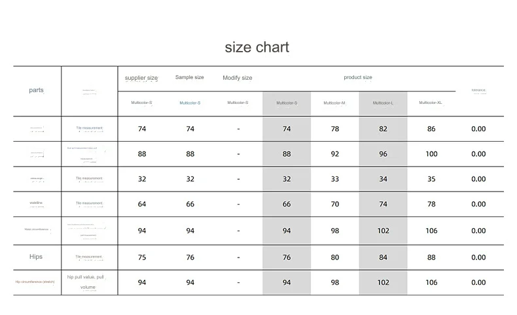The image size is (517, 315).
Task: Select the supplier size cell showing 75
Action: tap(142, 257)
